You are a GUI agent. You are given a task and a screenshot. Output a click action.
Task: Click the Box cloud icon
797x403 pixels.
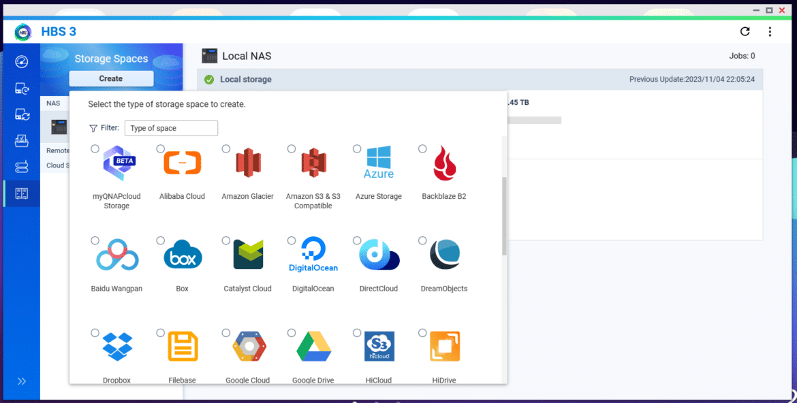[x=183, y=255]
